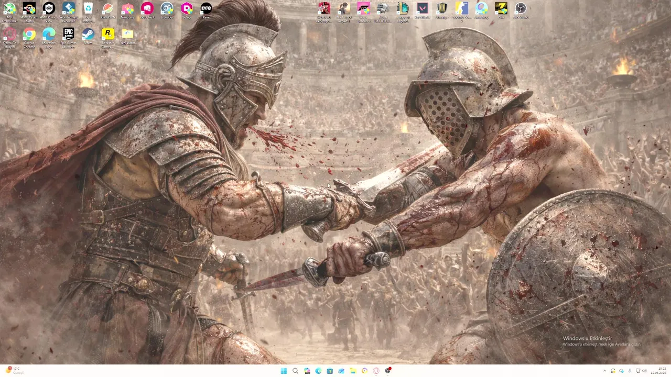
Task: Open File Explorer from taskbar
Action: pyautogui.click(x=353, y=371)
